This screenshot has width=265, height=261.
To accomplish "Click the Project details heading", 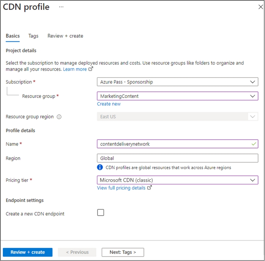I will [21, 51].
